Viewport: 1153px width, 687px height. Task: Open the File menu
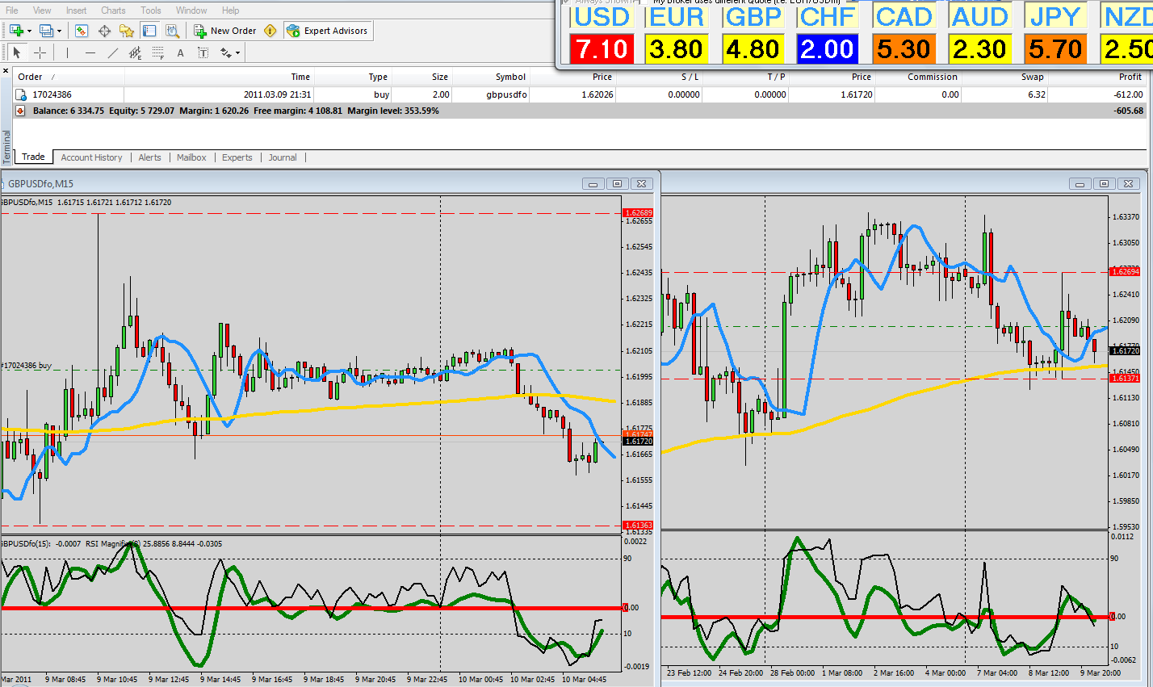point(12,10)
